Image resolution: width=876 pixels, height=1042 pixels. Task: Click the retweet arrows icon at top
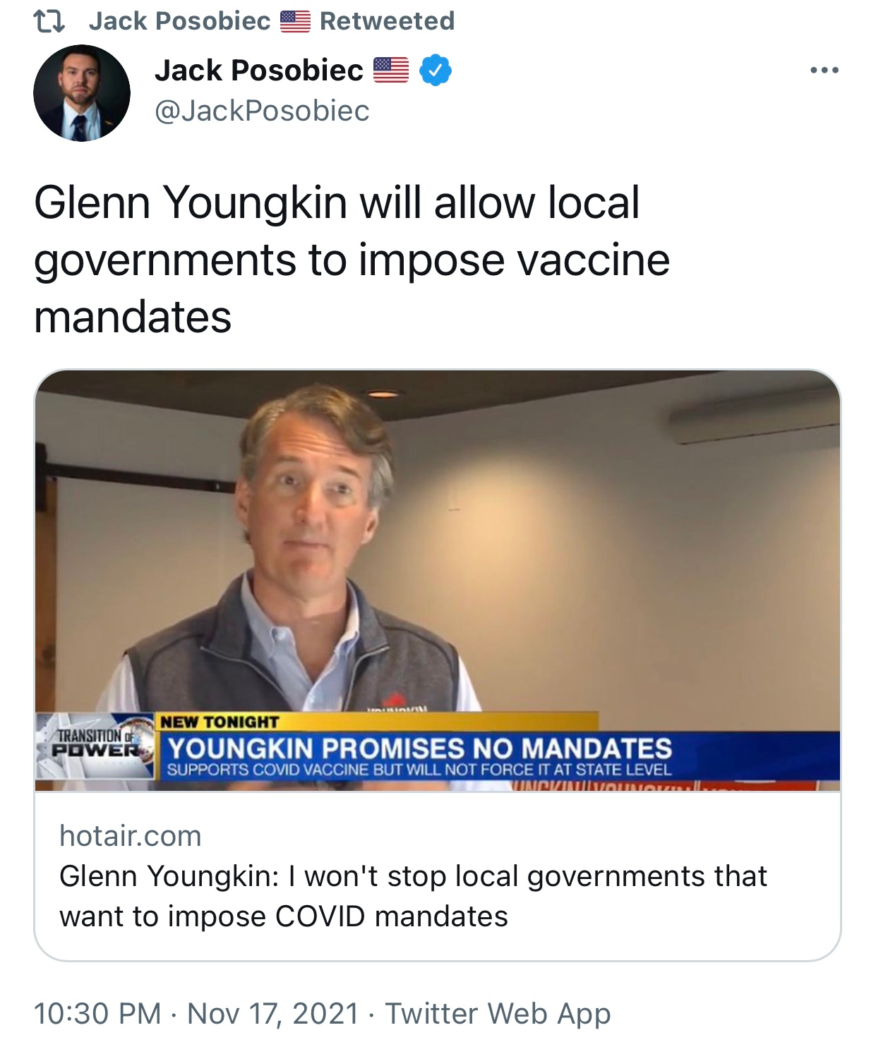[49, 21]
